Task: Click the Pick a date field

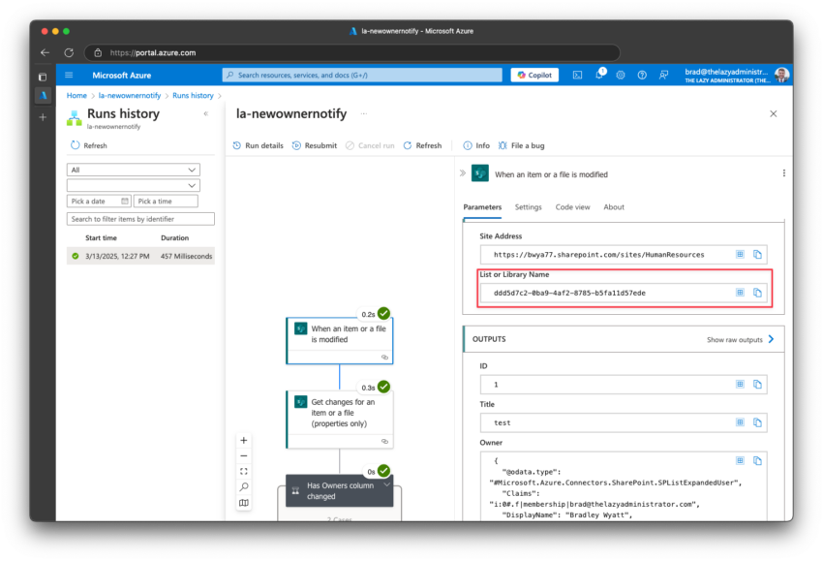Action: pos(99,202)
